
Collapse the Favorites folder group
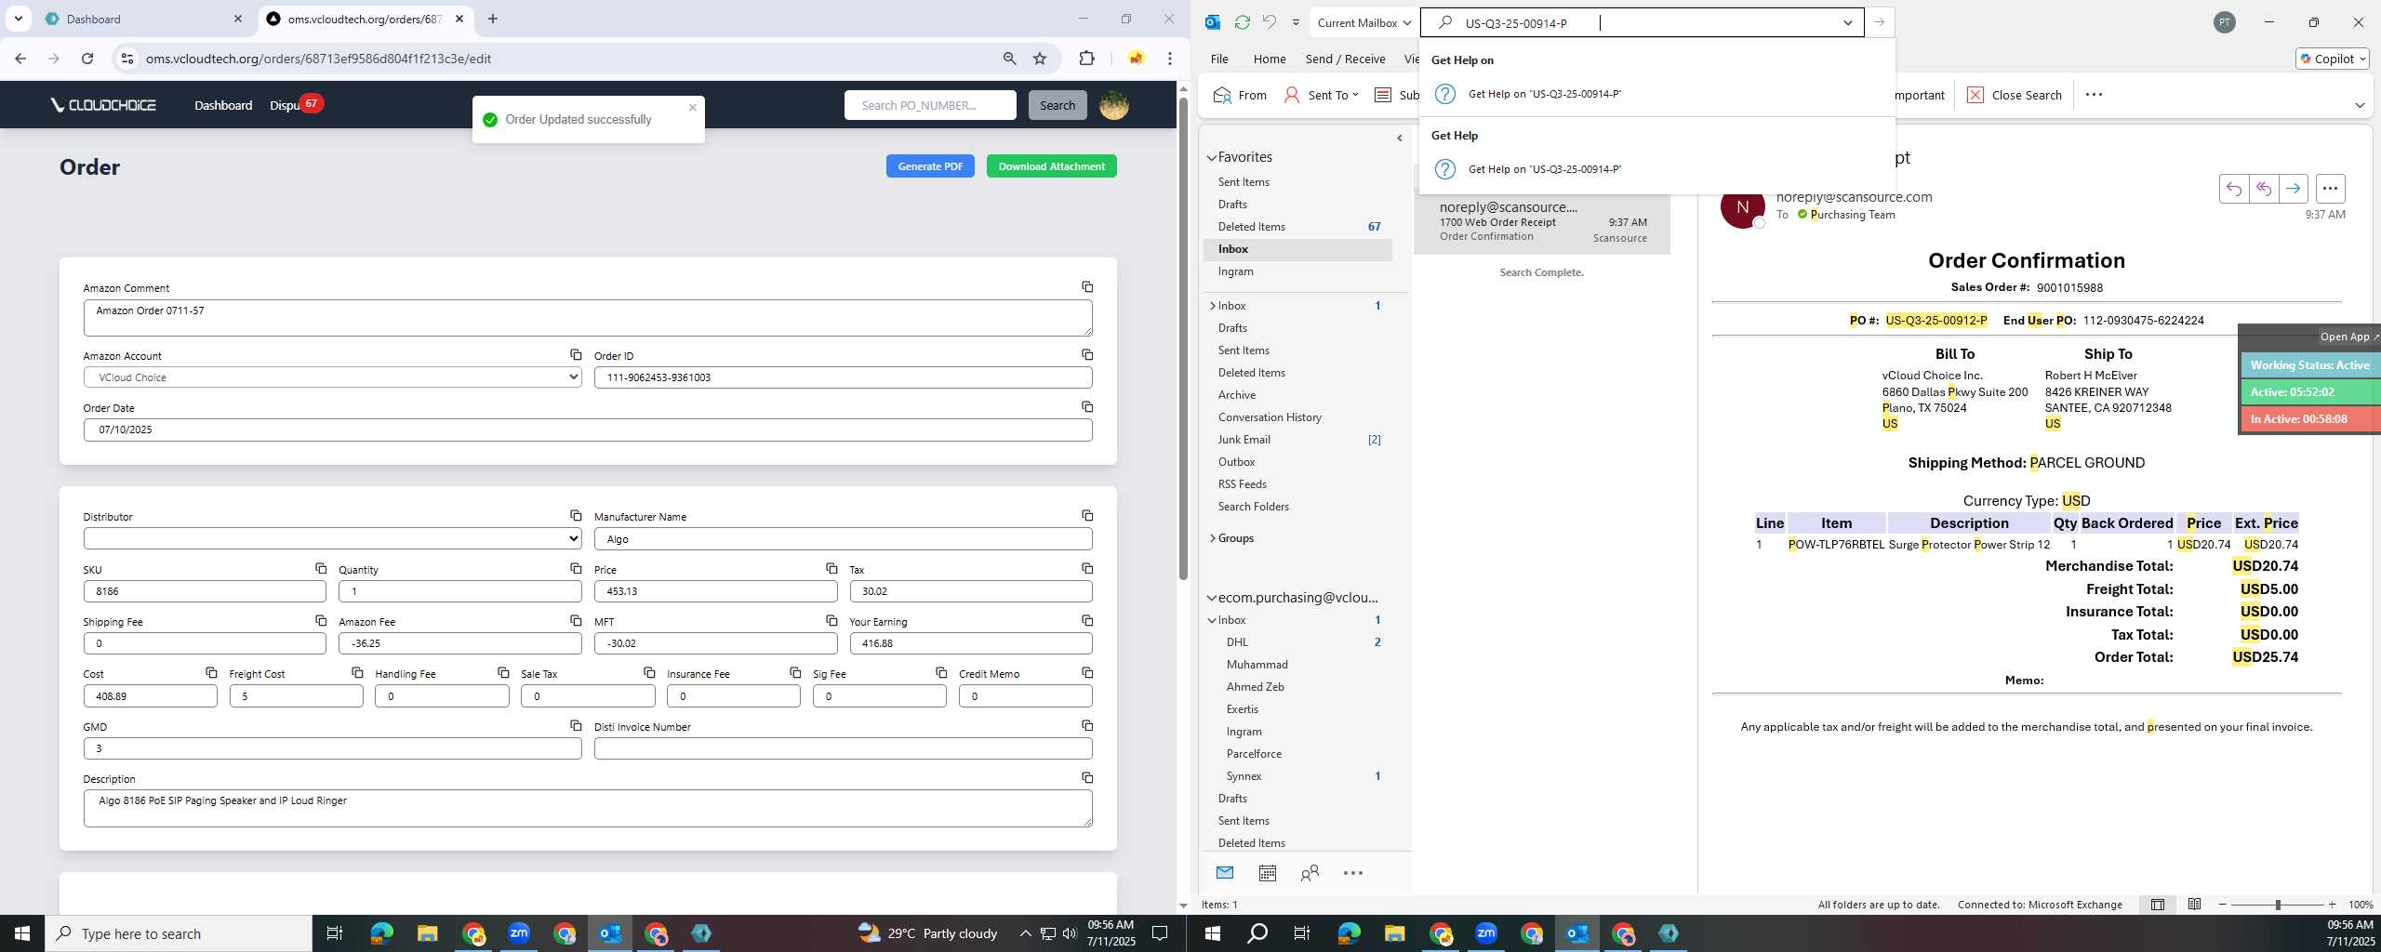pos(1212,157)
